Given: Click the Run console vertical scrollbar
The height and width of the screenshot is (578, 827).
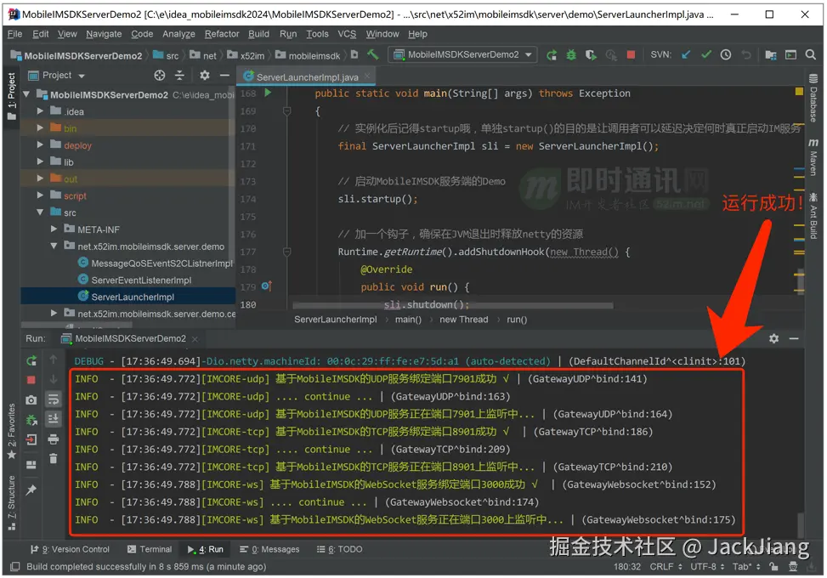Looking at the screenshot, I should click(x=800, y=524).
